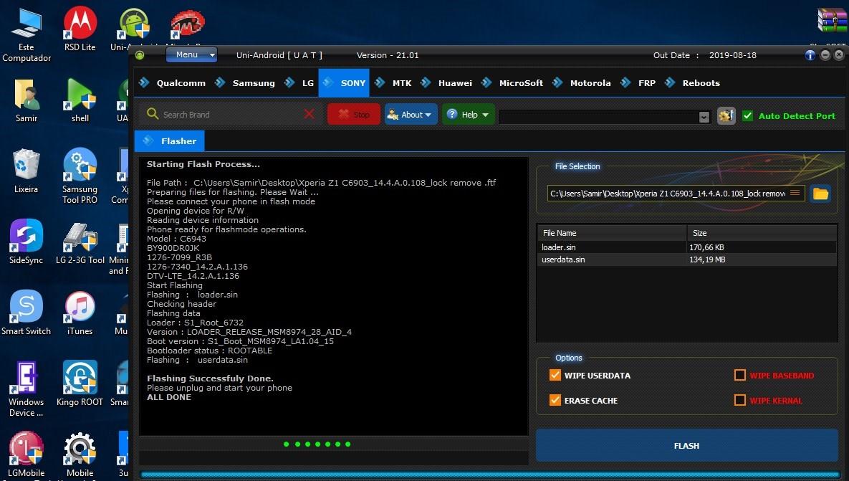Click the Flashing Successfuly Done message

pyautogui.click(x=210, y=378)
